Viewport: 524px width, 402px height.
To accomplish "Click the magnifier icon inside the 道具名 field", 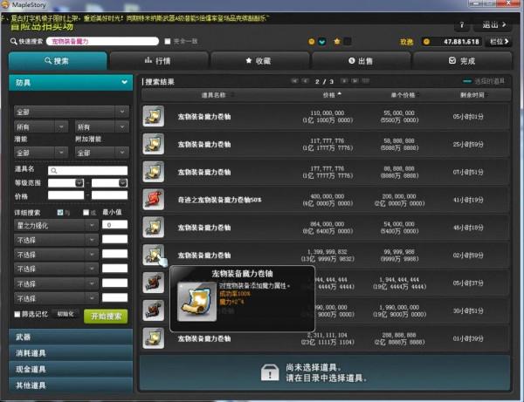I will click(x=54, y=171).
